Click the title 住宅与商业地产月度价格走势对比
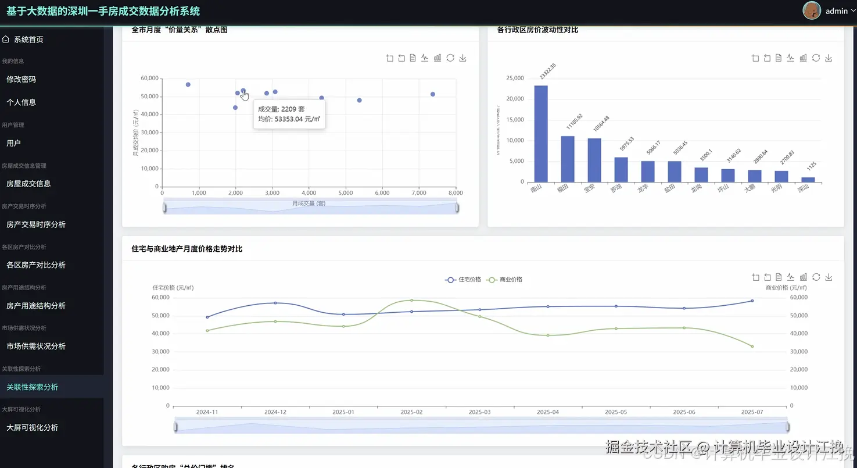 [x=187, y=249]
